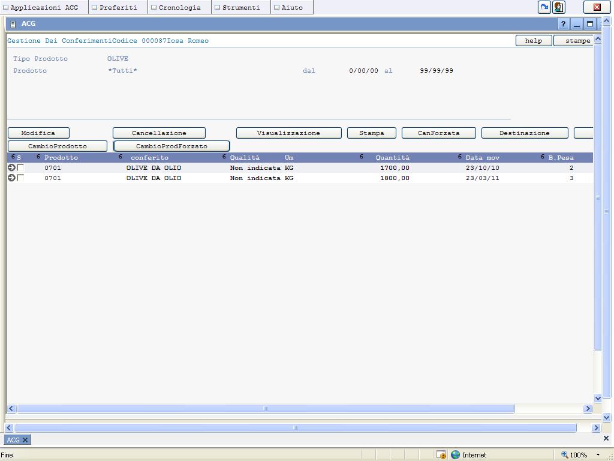
Task: Click the down arrow of the outermost vertical scrollbar
Action: click(x=606, y=418)
